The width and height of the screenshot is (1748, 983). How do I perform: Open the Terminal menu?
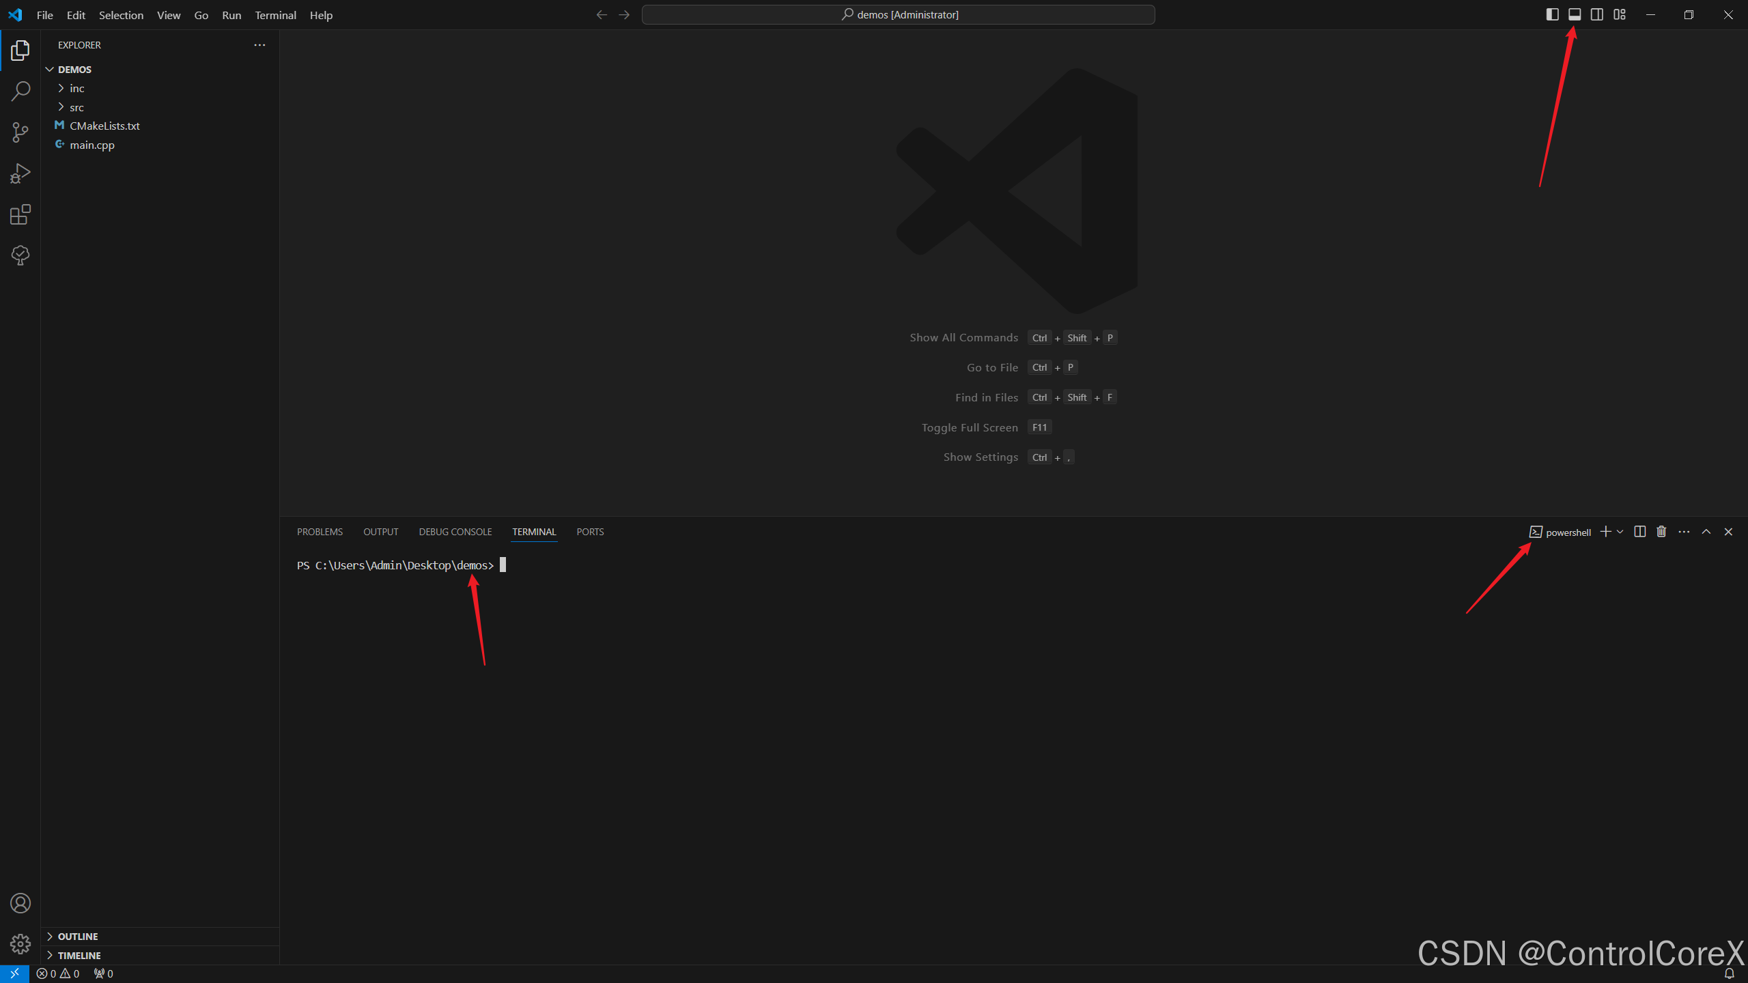click(x=275, y=14)
